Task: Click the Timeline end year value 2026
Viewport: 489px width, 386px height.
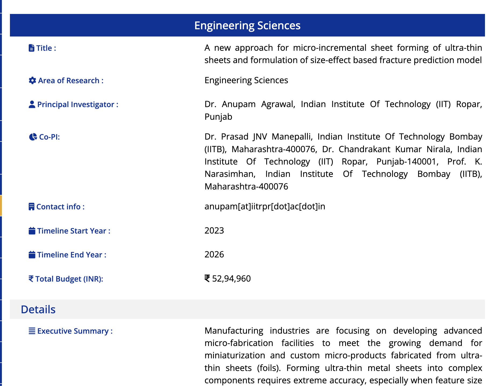Action: click(x=214, y=254)
